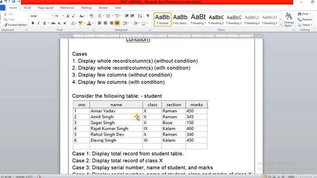Toggle Strikethrough formatting
Screen dimensions: 317x178
click(53, 23)
